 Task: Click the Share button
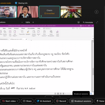(x=27, y=101)
